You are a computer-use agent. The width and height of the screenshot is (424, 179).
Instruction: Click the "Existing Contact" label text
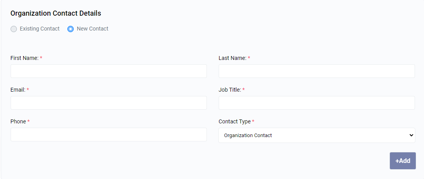(40, 29)
